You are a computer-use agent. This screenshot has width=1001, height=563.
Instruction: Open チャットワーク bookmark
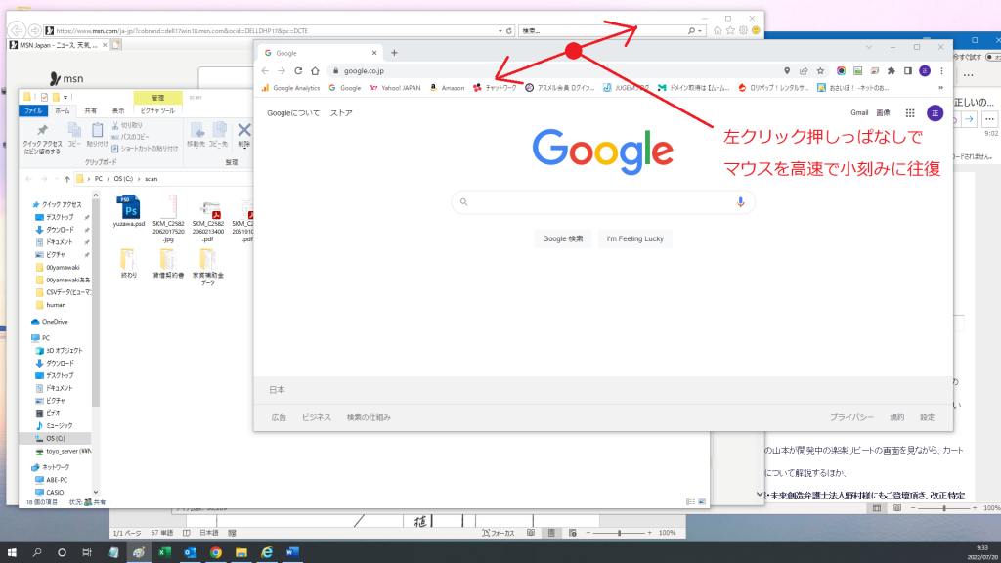click(x=495, y=88)
